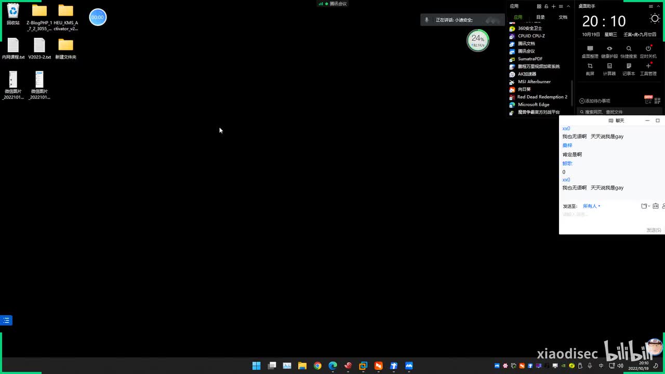Open 腾讯会议 from the app list
665x374 pixels.
(522, 51)
